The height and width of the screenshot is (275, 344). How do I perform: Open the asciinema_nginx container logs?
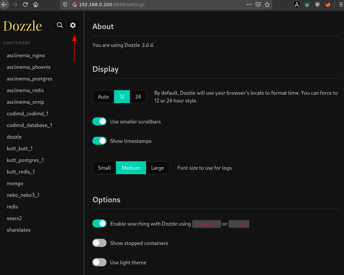click(26, 56)
